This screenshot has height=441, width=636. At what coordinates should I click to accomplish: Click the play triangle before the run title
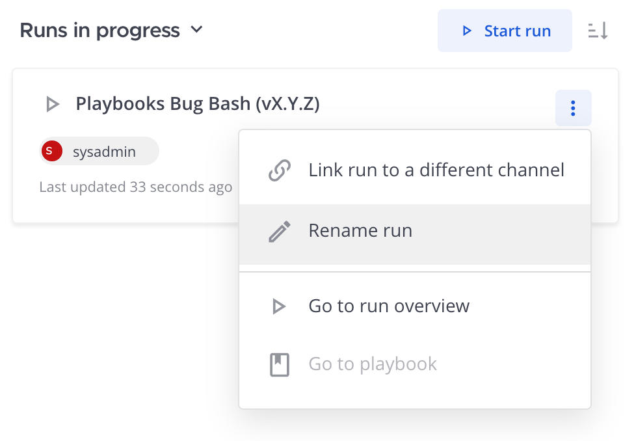(52, 104)
